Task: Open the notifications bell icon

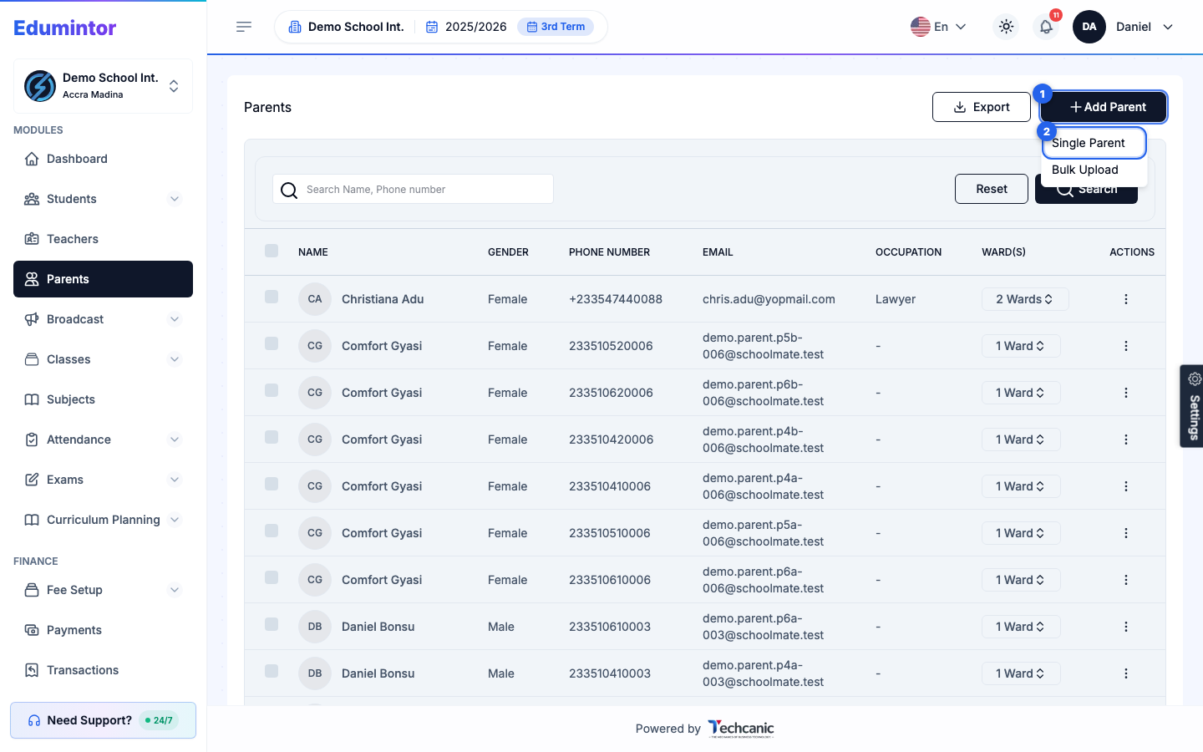Action: (x=1046, y=27)
